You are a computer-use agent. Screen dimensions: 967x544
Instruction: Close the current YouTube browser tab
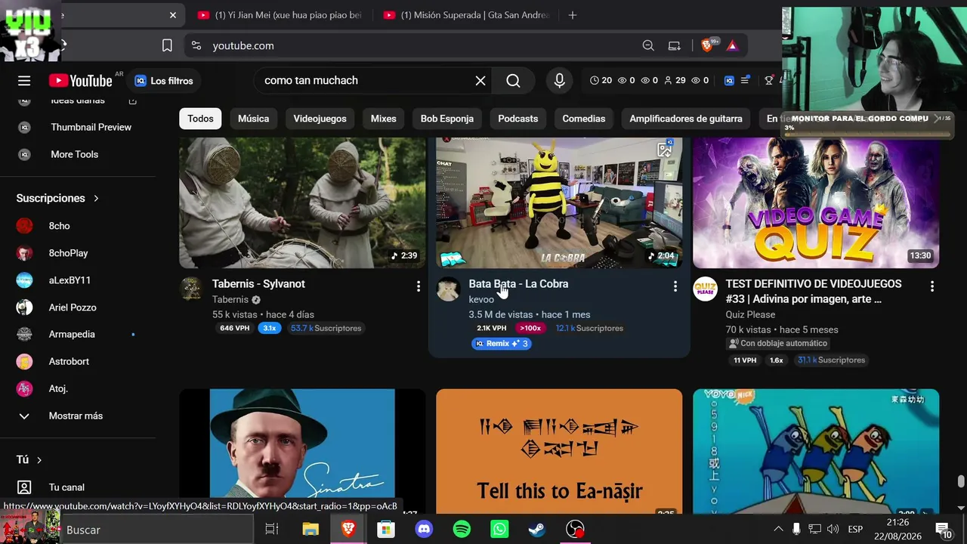click(173, 15)
